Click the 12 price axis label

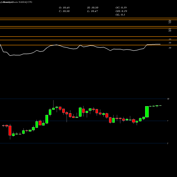tap(168, 99)
